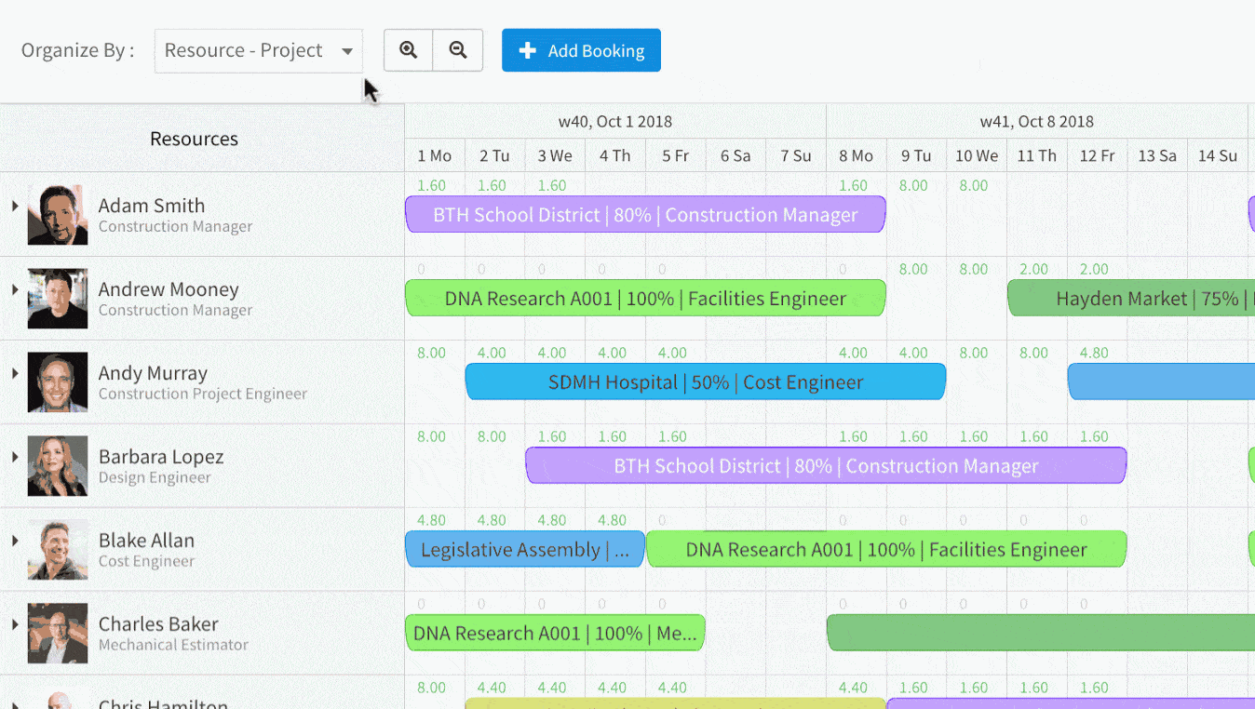Viewport: 1255px width, 709px height.
Task: Click Charles Baker's profile photo
Action: pyautogui.click(x=58, y=634)
